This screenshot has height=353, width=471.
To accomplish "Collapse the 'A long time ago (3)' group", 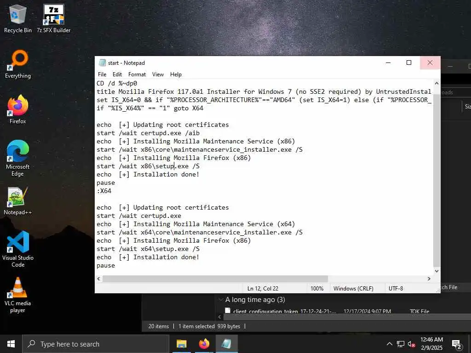I will 221,300.
